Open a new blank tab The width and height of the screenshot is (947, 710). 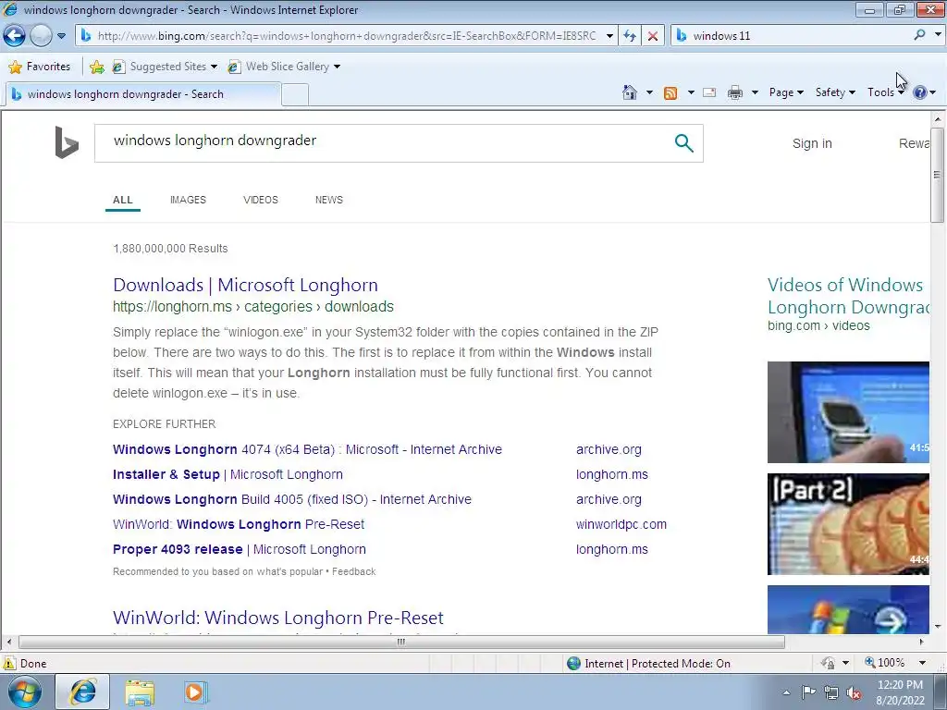[x=295, y=95]
